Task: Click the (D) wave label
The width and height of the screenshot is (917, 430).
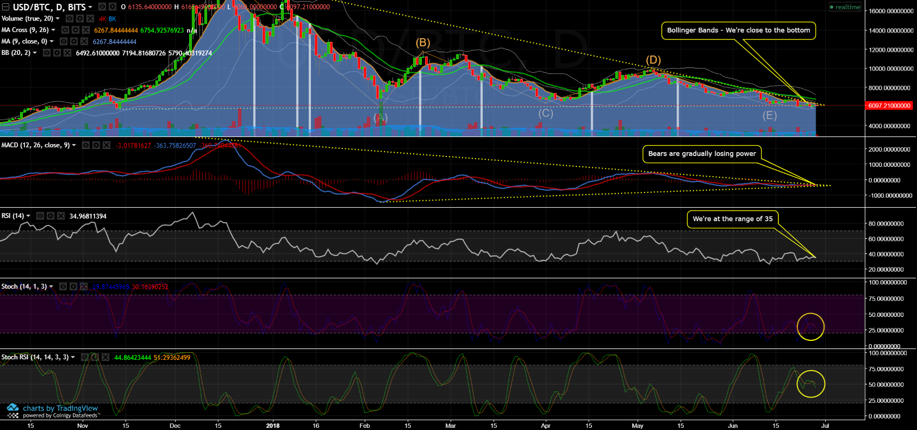Action: [653, 60]
